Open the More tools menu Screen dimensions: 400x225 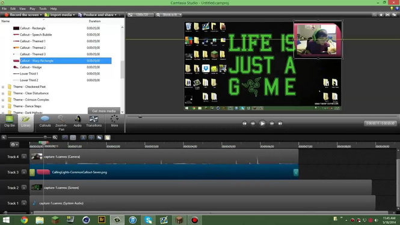pos(114,122)
